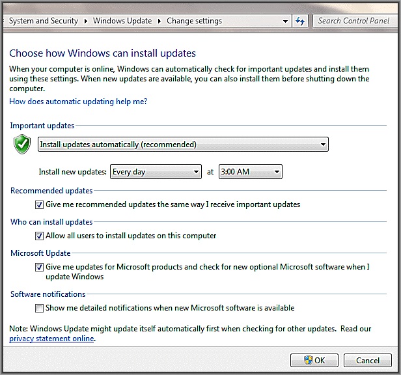Screen dimensions: 401x375
Task: Expand arrow after Windows Update breadcrumb
Action: pos(159,21)
